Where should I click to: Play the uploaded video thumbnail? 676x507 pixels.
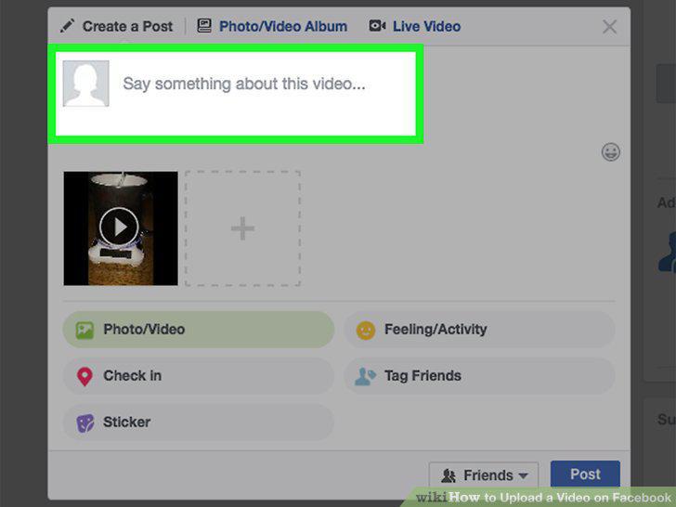tap(121, 228)
